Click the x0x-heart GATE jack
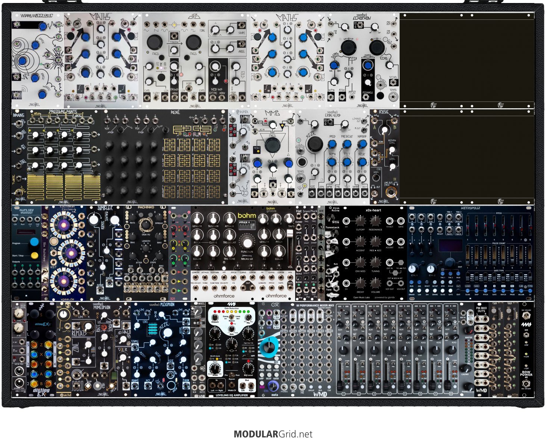 point(401,221)
